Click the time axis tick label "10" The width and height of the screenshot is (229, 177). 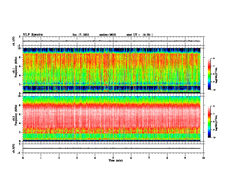[203, 158]
